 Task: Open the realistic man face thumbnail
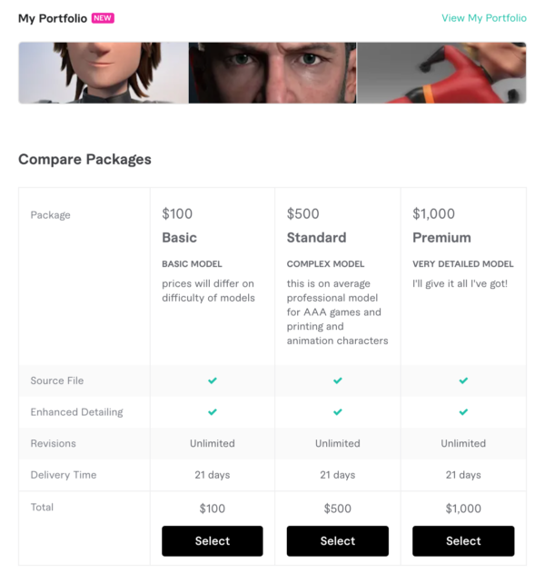(x=272, y=73)
